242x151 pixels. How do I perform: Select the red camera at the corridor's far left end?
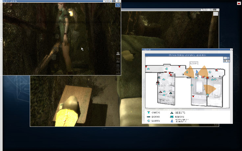(146, 67)
